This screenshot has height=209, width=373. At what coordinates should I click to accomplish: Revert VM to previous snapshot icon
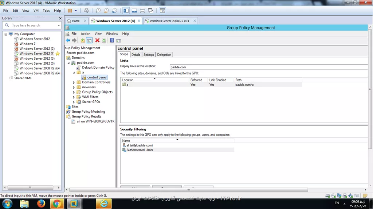[106, 11]
